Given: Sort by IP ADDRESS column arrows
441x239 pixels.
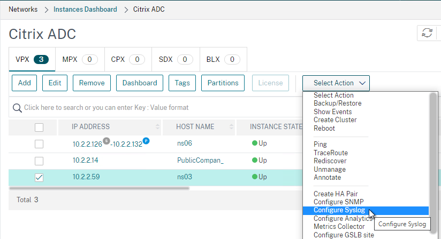Looking at the screenshot, I should coord(157,127).
